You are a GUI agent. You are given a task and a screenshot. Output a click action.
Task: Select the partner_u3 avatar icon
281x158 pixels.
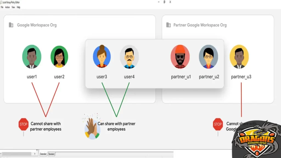[239, 57]
